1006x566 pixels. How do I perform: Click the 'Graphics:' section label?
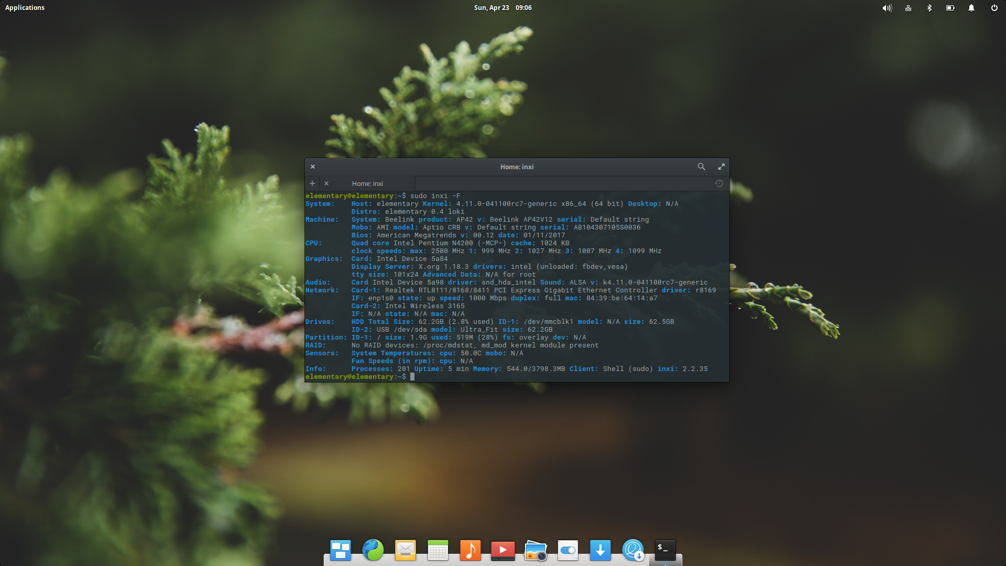(324, 259)
